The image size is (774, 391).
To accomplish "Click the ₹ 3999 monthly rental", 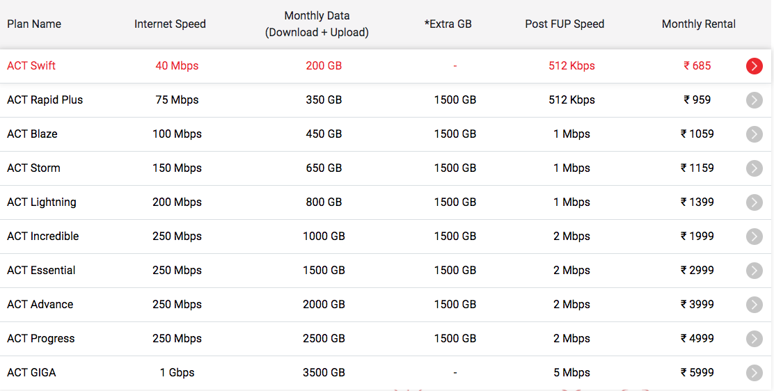I will (x=697, y=304).
